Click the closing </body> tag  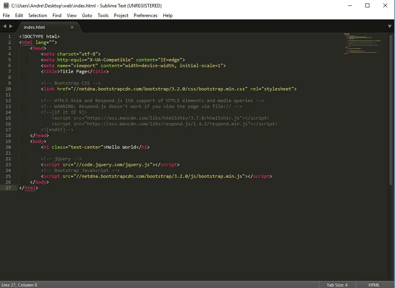pos(39,182)
